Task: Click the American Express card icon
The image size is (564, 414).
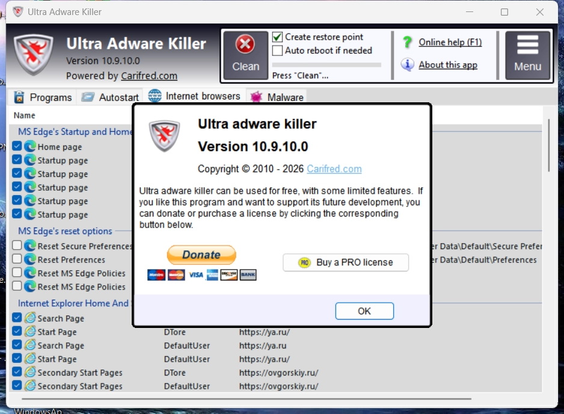Action: [x=212, y=274]
